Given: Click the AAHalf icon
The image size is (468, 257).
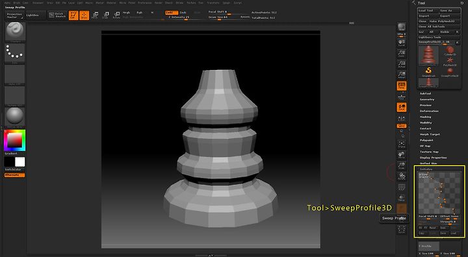Looking at the screenshot, I should 402,75.
